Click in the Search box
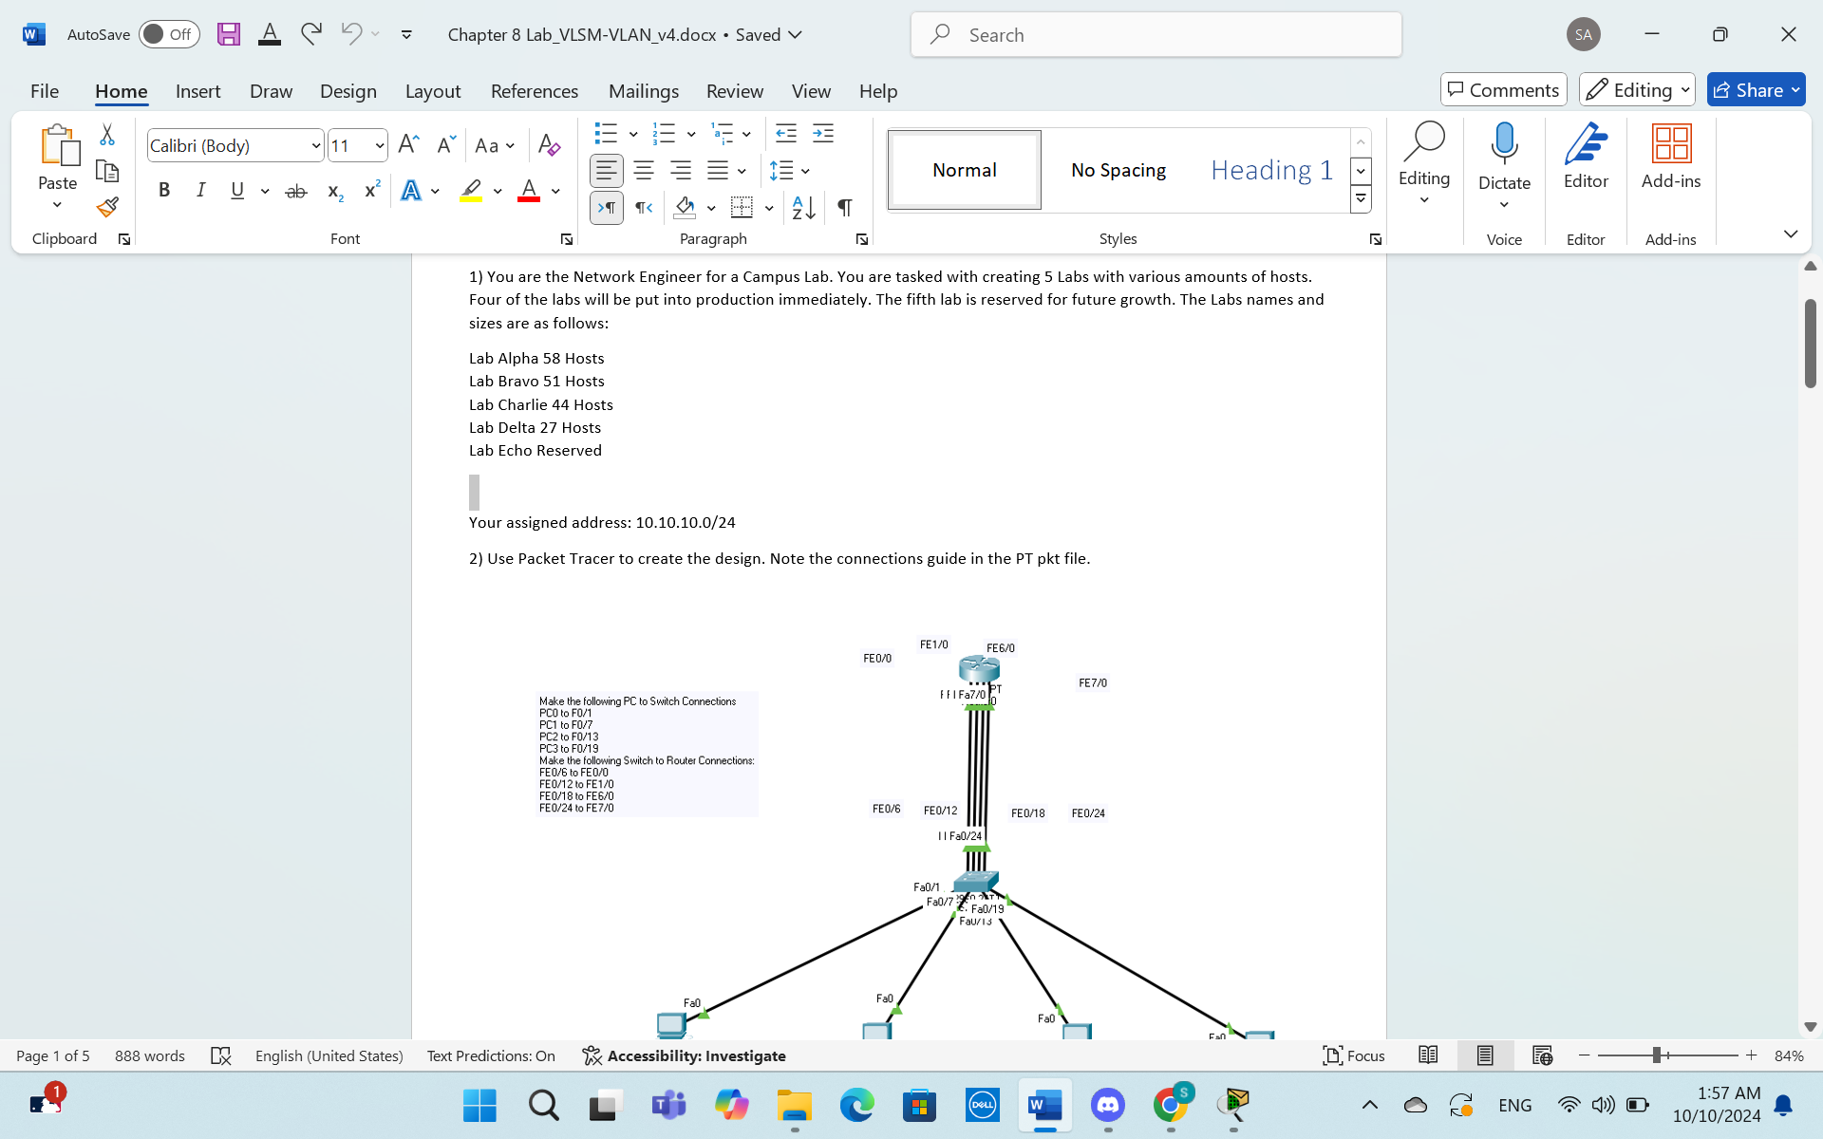 point(1156,35)
